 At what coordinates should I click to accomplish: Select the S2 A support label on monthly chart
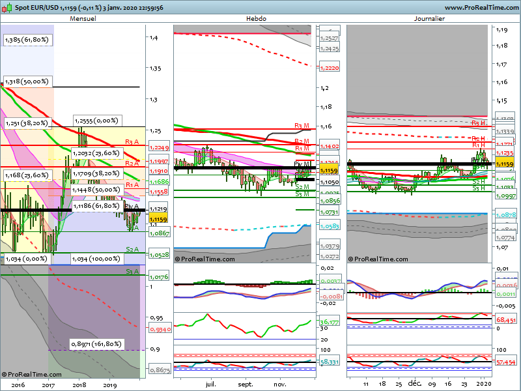[x=132, y=250]
